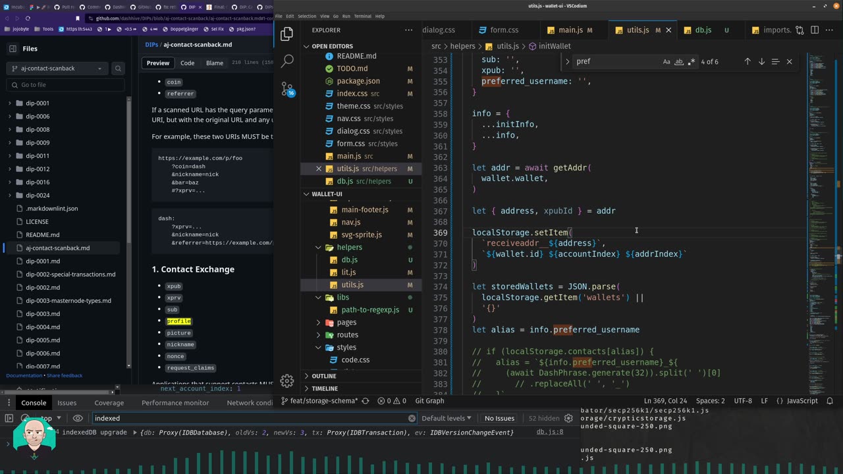Screen dimensions: 843x474
Task: Click DIPs breadcrumb link on GitHub
Action: 151,45
